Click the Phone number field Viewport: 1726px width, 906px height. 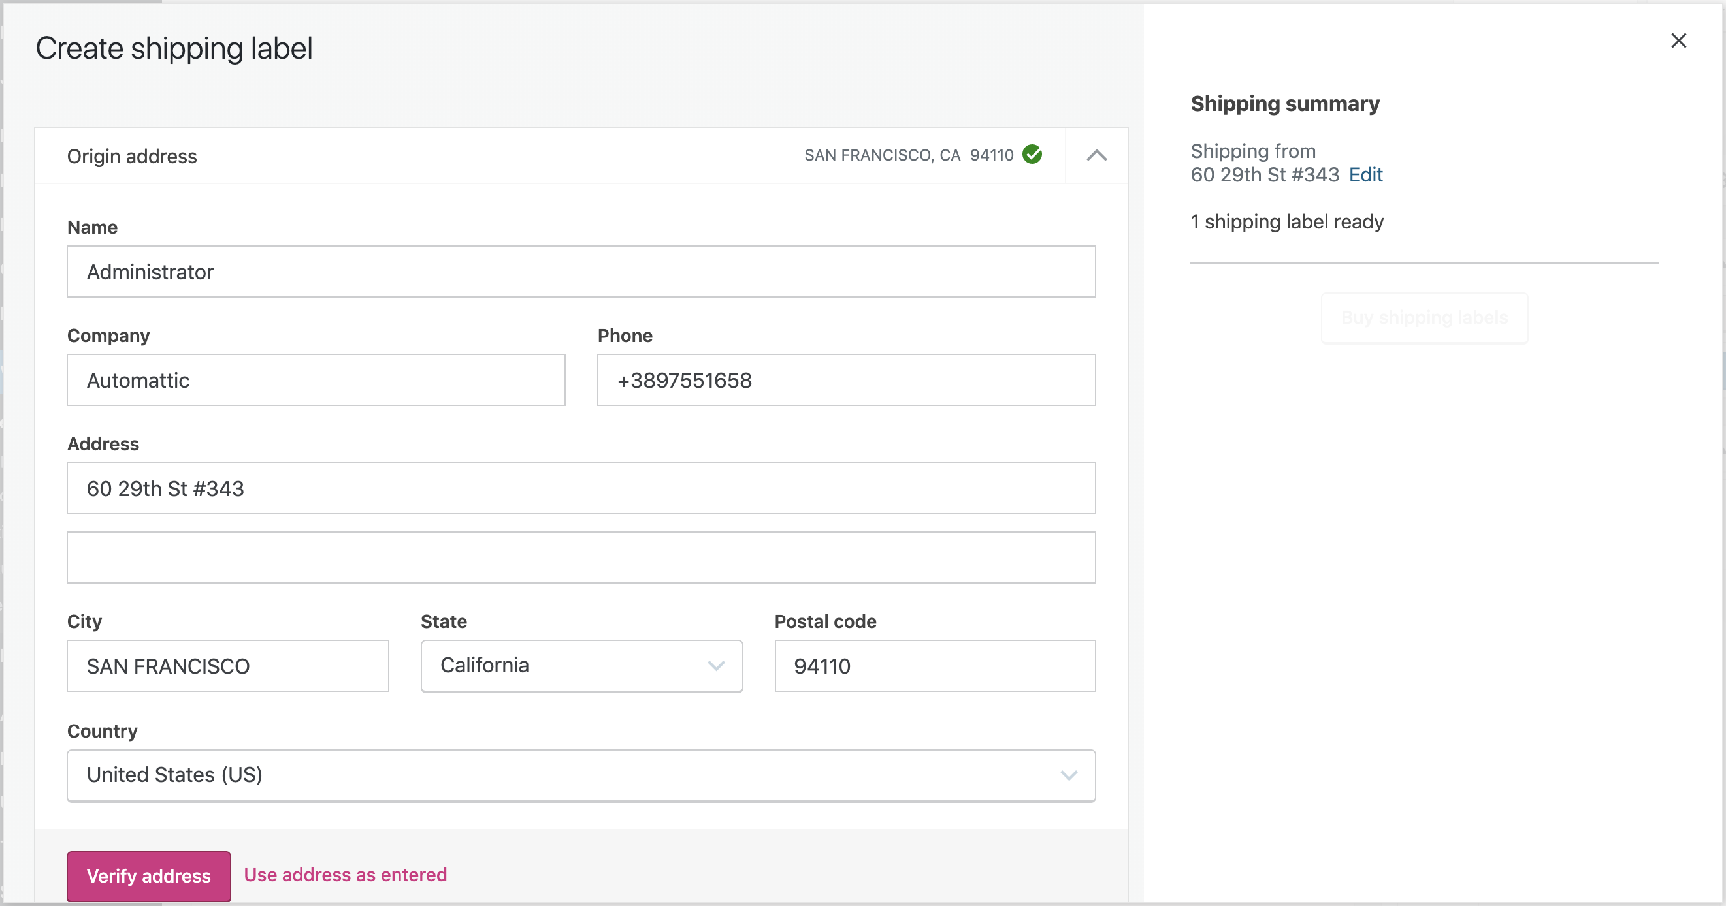tap(845, 380)
